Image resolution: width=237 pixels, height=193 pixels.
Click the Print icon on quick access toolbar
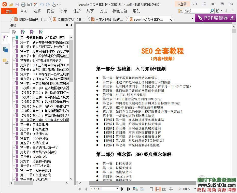(x=23, y=4)
